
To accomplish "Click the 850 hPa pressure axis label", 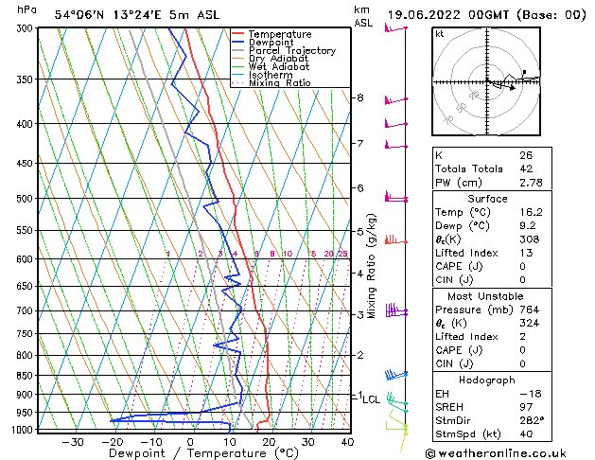I will click(26, 376).
